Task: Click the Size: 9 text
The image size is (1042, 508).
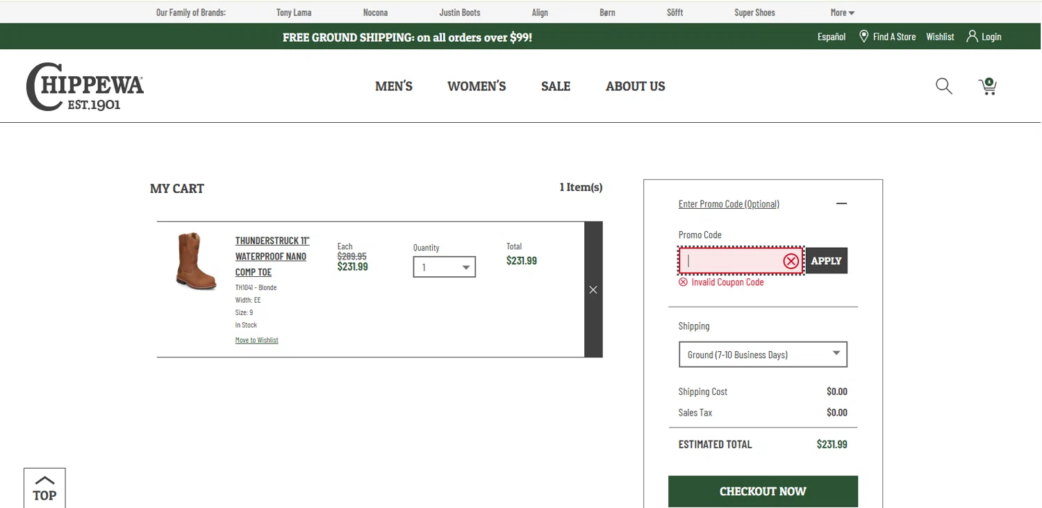Action: (x=244, y=312)
